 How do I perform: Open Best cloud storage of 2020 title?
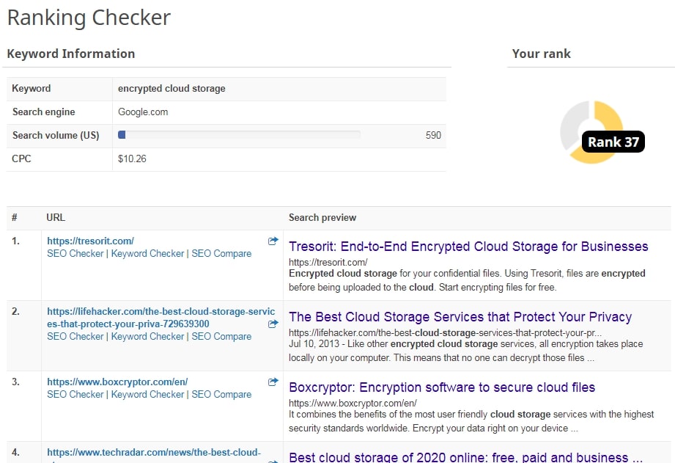465,457
